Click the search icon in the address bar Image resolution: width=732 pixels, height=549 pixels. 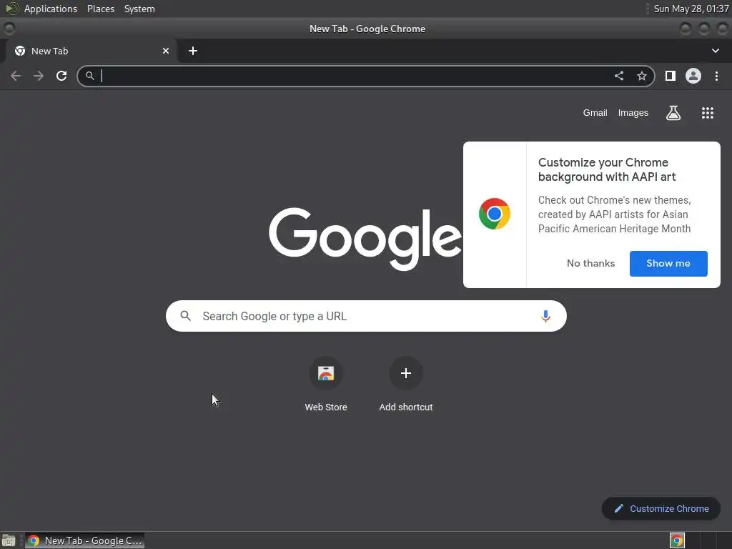[x=90, y=76]
